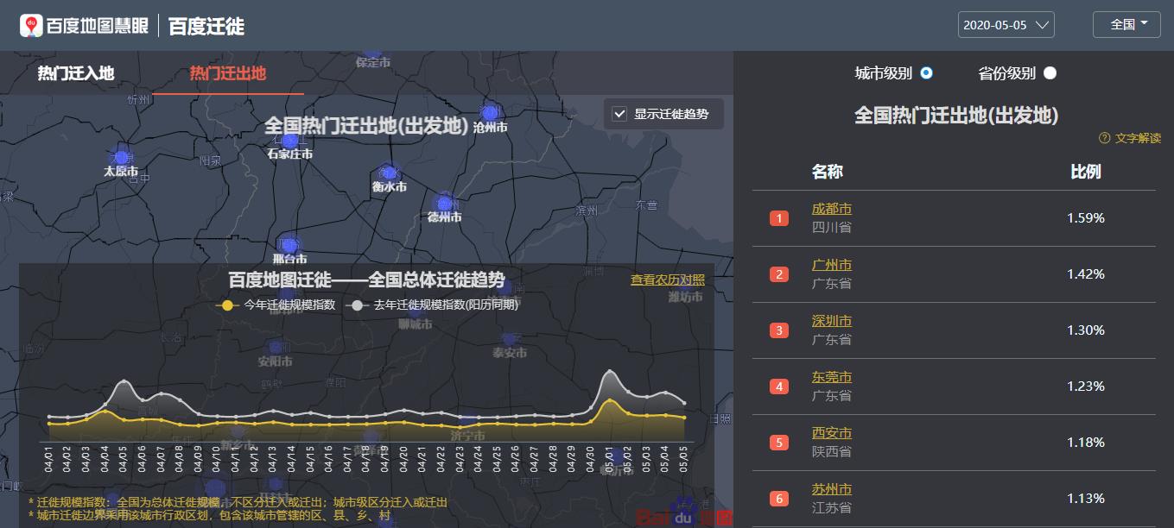
Task: Click the Baidu Maps Huiyan logo icon
Action: (32, 25)
